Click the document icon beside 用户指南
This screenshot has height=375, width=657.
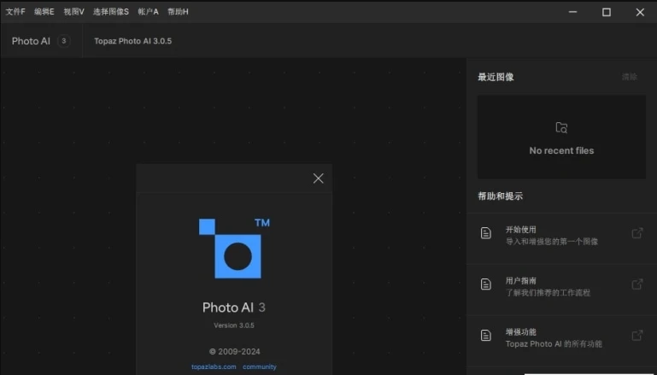(485, 284)
